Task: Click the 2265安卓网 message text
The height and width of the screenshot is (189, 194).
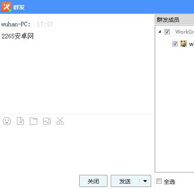Action: [x=17, y=36]
